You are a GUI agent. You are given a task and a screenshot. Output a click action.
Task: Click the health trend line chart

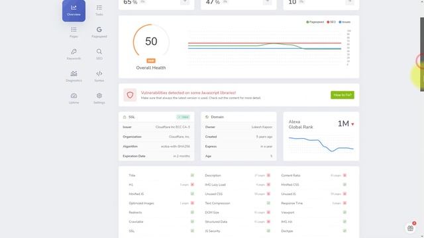tap(264, 47)
